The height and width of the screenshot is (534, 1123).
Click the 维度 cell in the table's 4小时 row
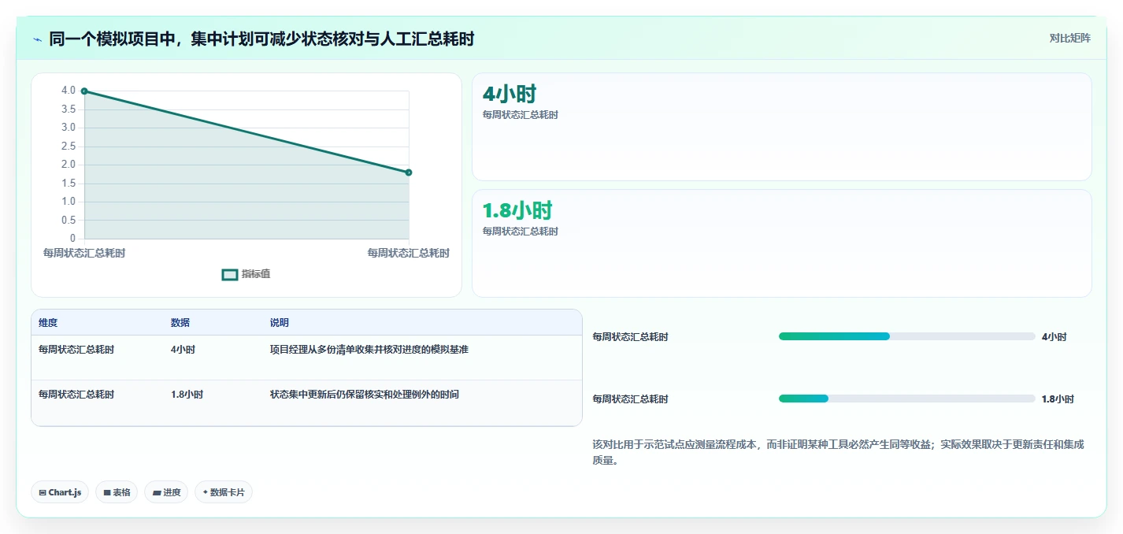point(76,350)
